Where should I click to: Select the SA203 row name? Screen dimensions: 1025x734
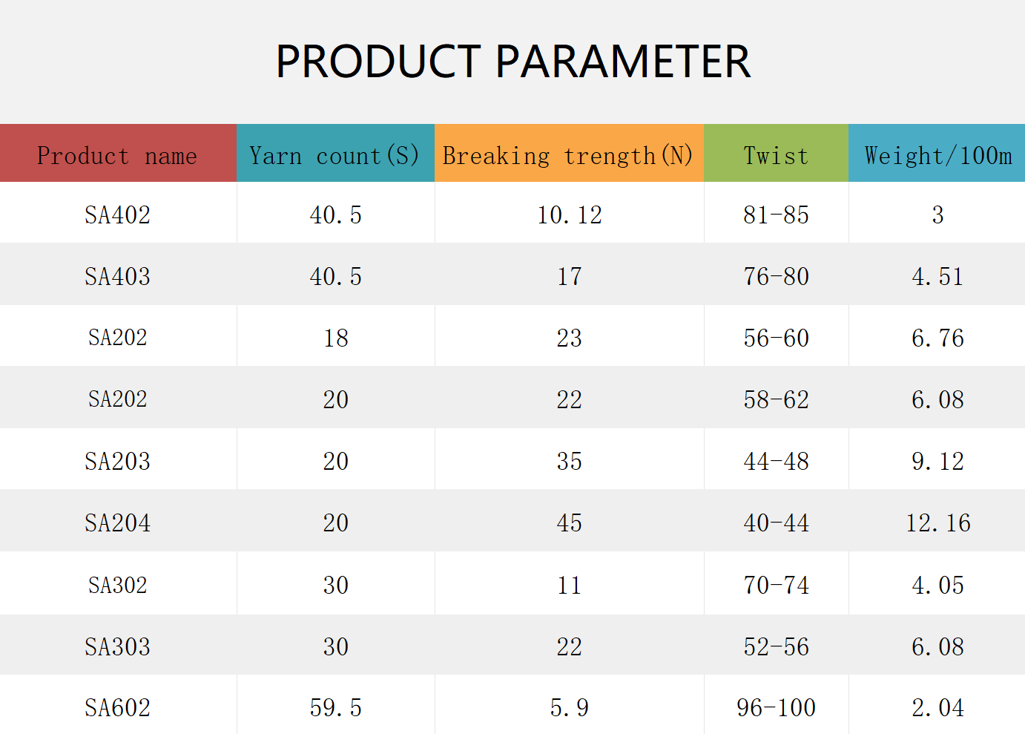[118, 462]
